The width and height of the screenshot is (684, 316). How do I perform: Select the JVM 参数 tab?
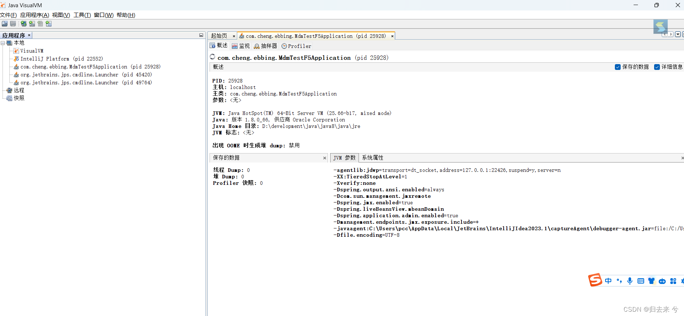345,158
